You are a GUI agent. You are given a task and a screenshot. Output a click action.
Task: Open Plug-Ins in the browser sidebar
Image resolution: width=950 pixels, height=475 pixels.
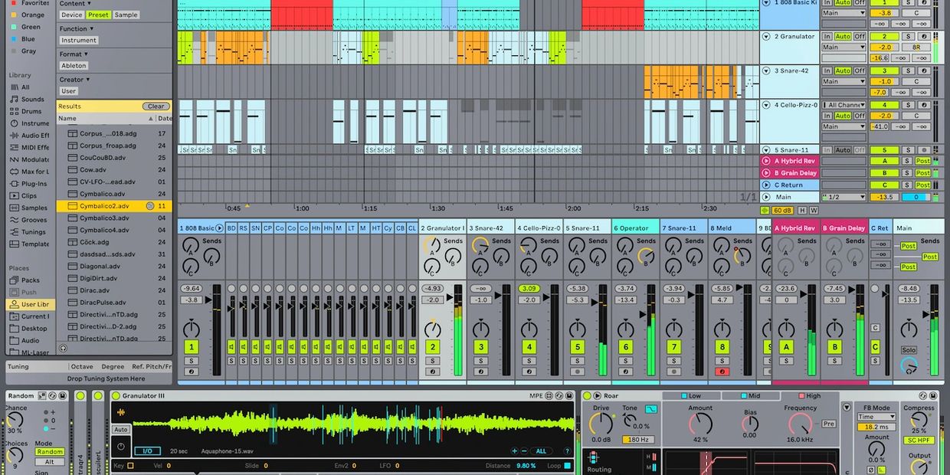click(33, 184)
